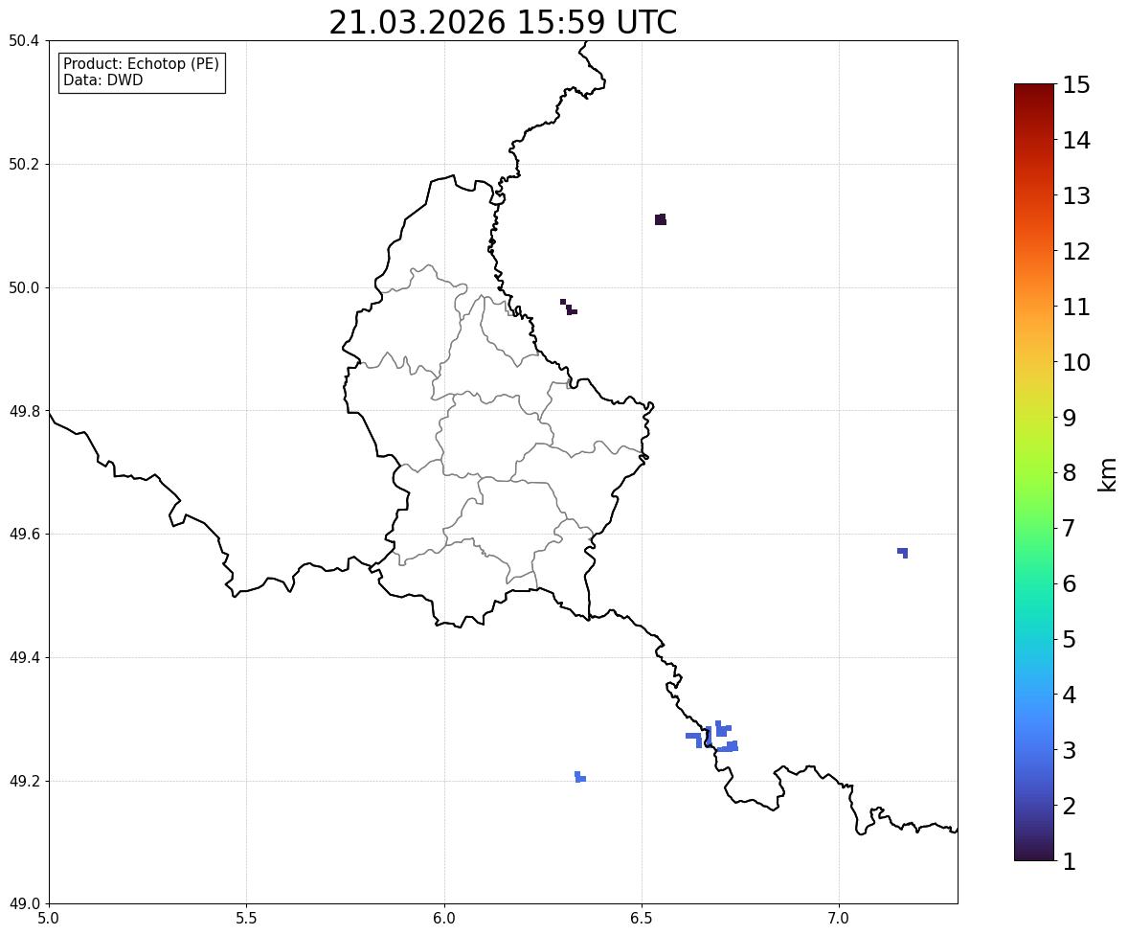Click the colorbar tick label 7
1128x935 pixels.
pyautogui.click(x=1070, y=528)
